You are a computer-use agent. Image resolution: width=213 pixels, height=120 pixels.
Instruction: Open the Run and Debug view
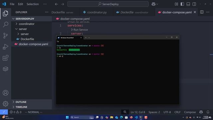click(x=5, y=47)
